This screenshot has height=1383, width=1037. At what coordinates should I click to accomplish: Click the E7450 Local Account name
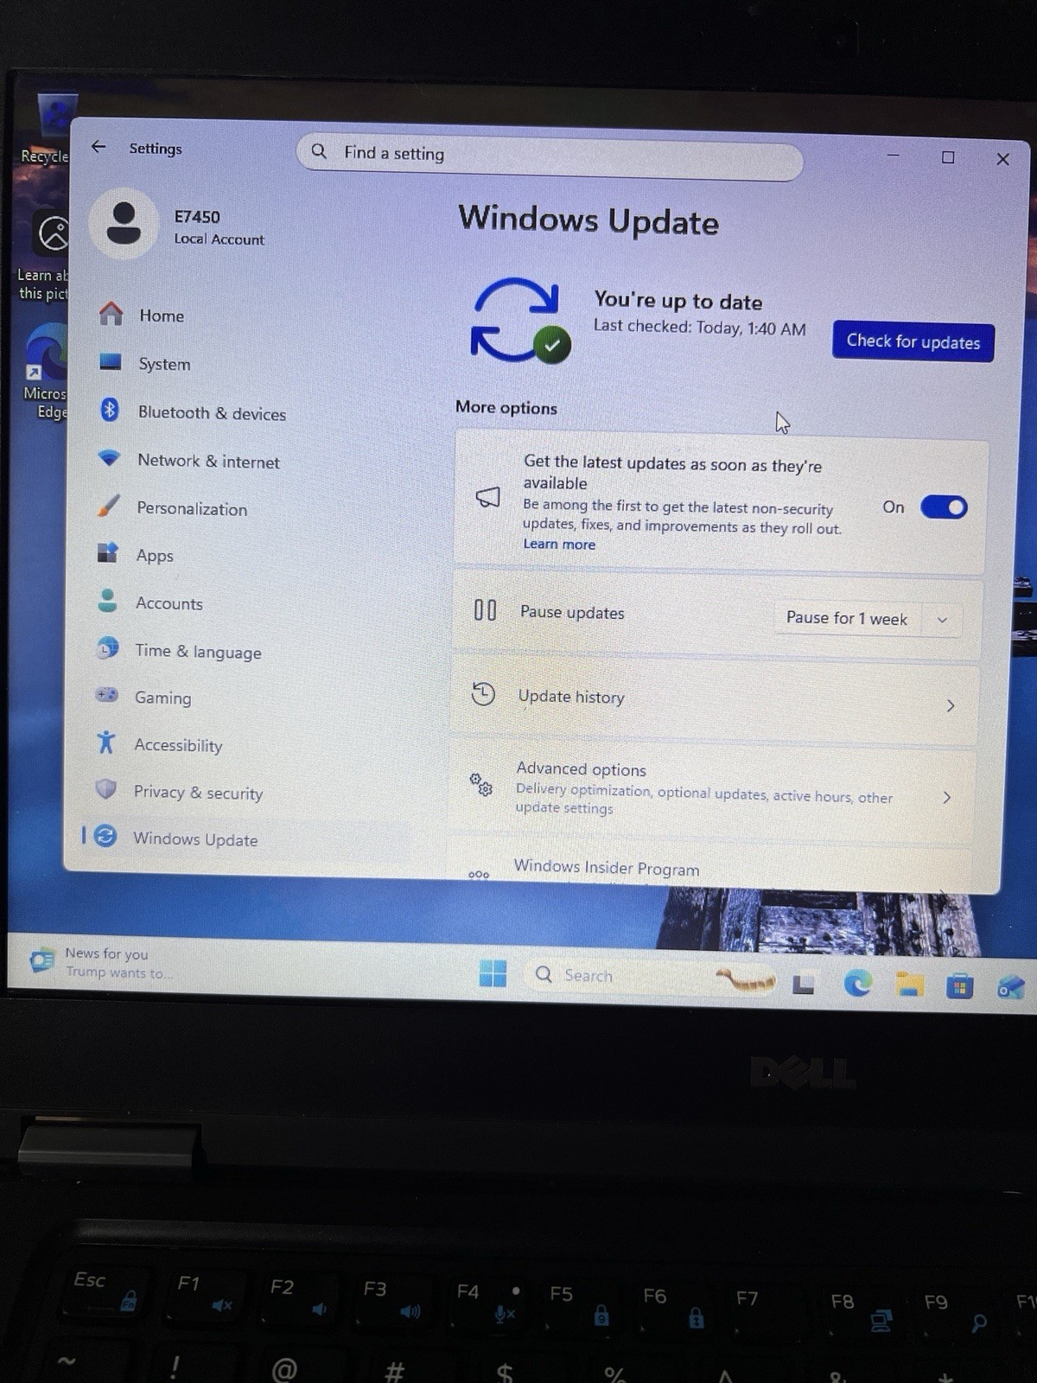click(x=219, y=226)
